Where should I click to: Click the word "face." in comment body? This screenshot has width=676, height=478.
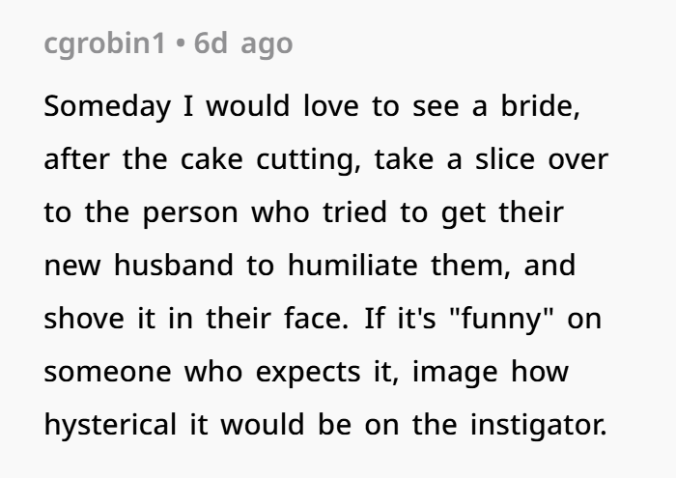[316, 318]
